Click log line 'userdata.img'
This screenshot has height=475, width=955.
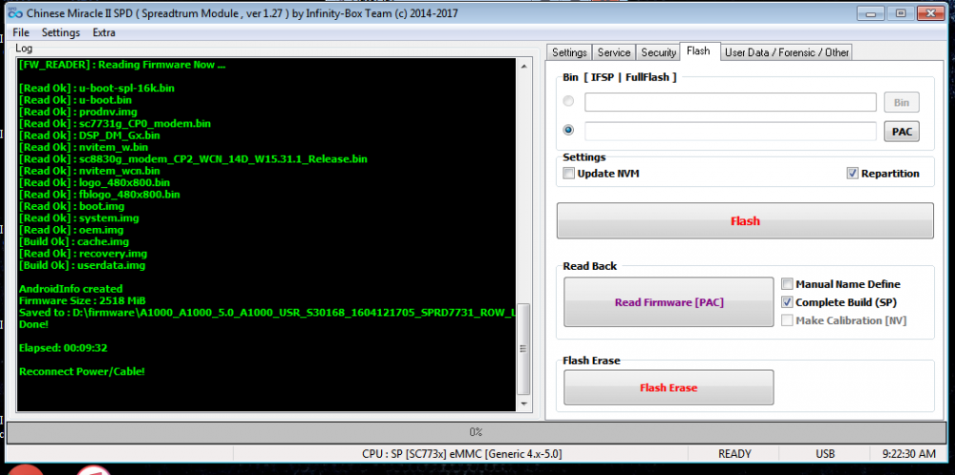[x=82, y=265]
